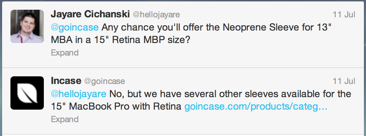Select Jayare's tweet via blank space beside Expand
This screenshot has height=136, width=366.
(210, 53)
